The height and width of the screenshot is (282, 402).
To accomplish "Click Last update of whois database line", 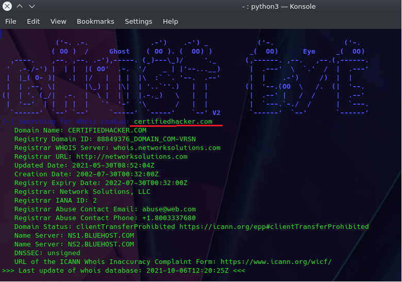I will (x=124, y=271).
